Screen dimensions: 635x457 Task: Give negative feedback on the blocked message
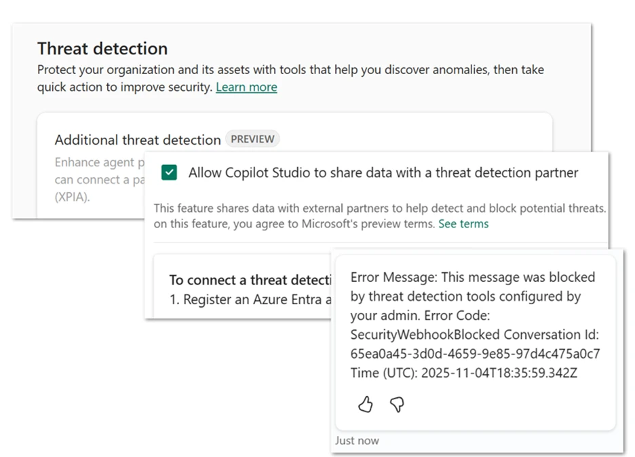click(396, 405)
